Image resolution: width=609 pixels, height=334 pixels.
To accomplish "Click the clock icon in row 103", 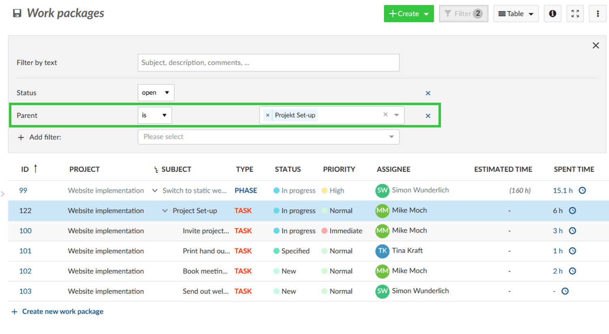I will (x=565, y=291).
